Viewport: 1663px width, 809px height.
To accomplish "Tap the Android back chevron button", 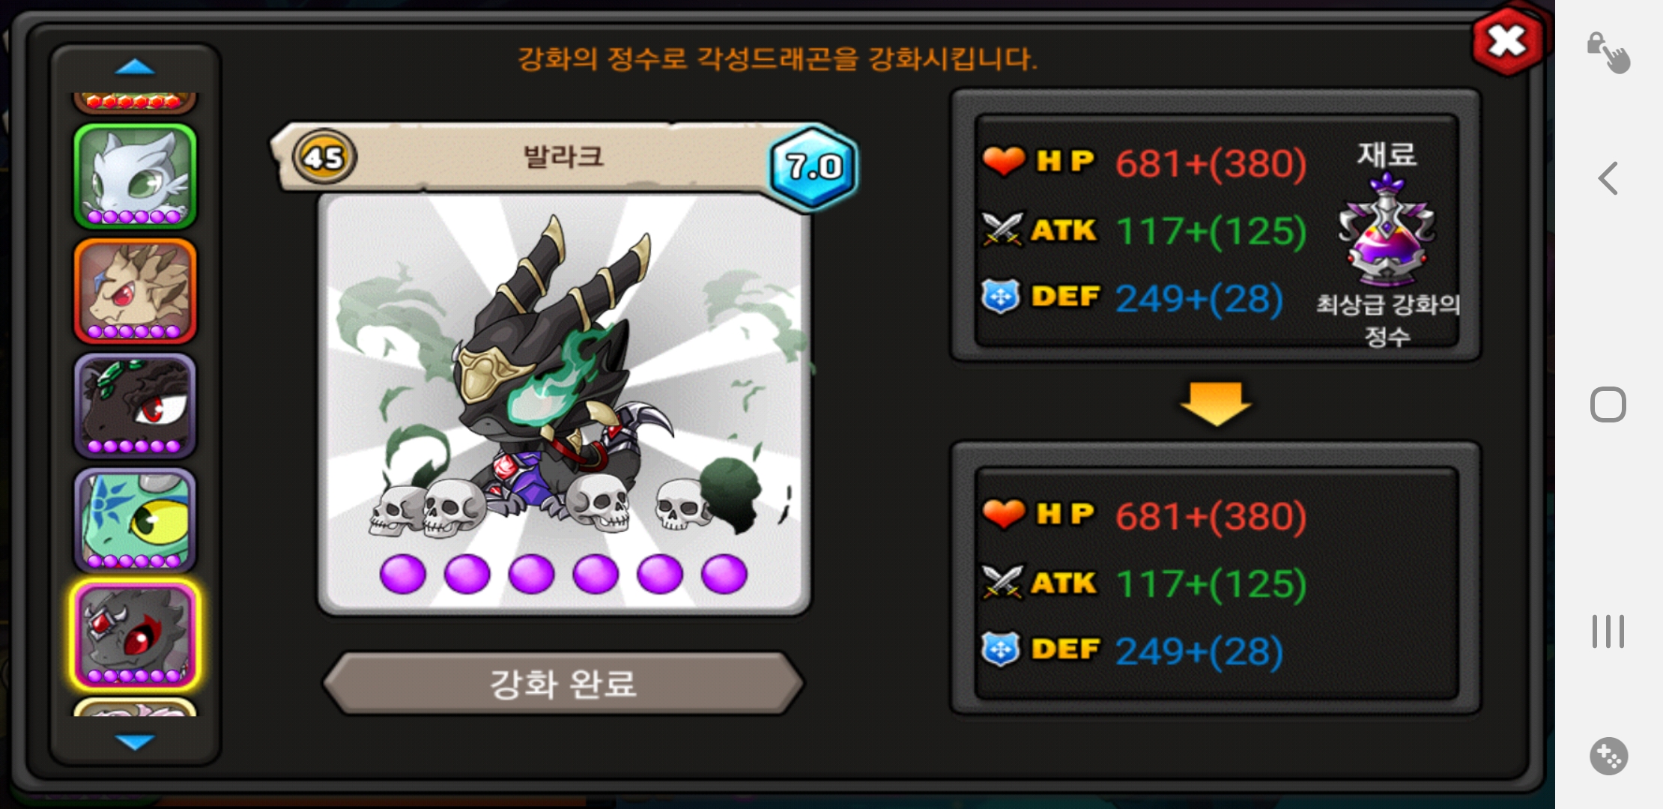I will [x=1608, y=178].
